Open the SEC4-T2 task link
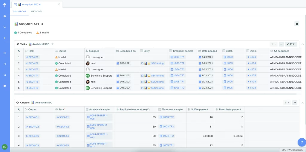This screenshot has height=152, width=306. (32, 63)
